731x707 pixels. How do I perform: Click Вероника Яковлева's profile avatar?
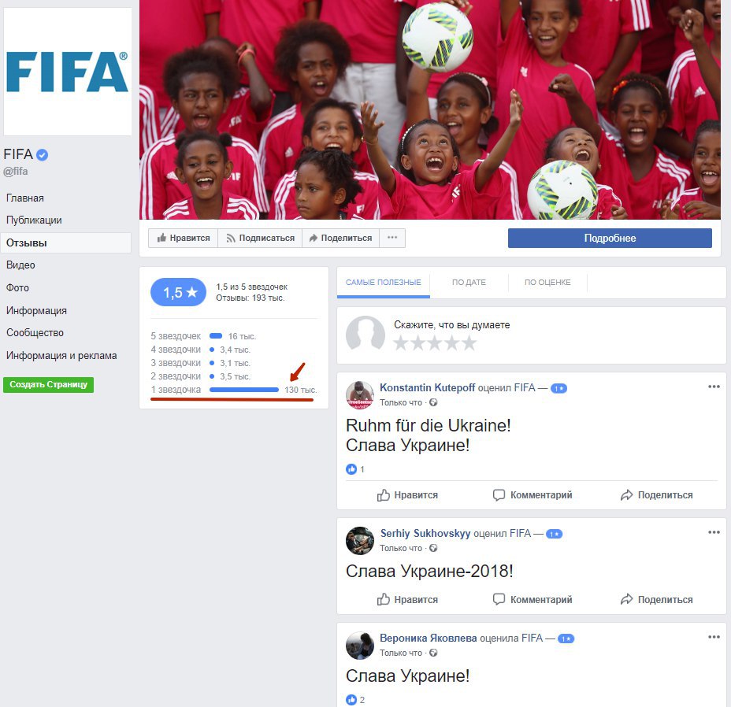point(359,646)
